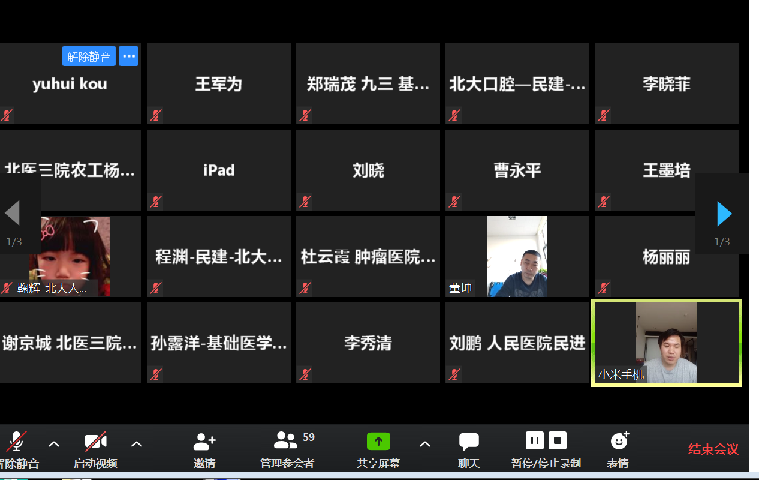759x480 pixels.
Task: Select the 董坤 video thumbnail
Action: click(x=517, y=257)
